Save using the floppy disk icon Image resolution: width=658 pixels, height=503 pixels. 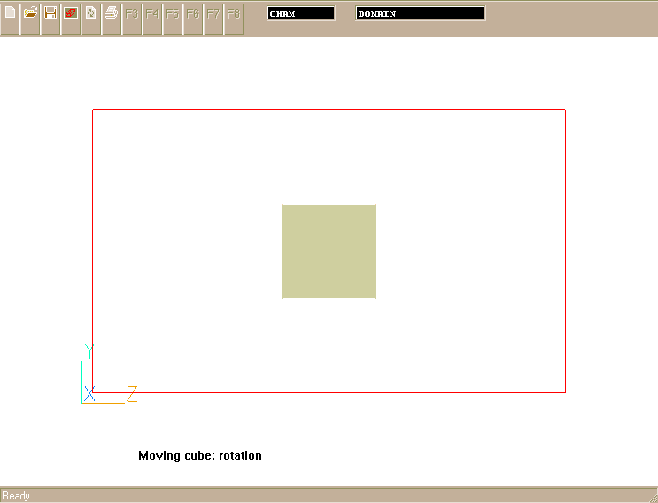(50, 13)
